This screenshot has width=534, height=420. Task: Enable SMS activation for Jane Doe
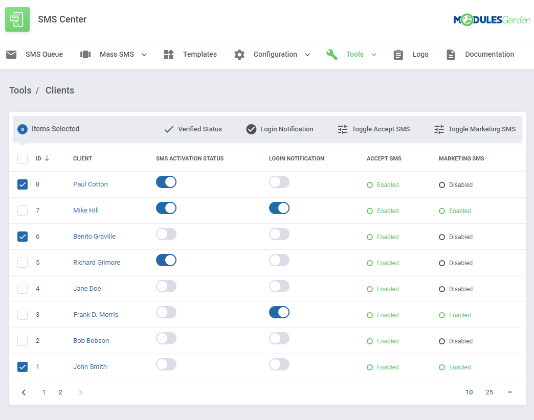coord(166,286)
